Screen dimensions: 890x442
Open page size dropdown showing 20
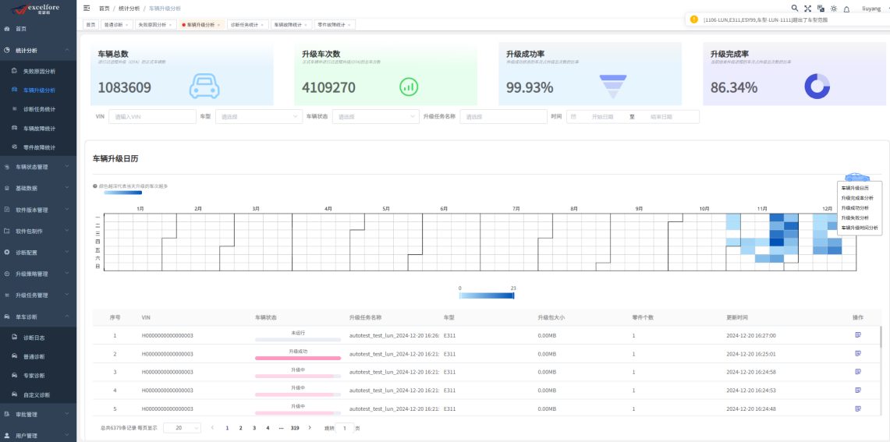click(x=183, y=428)
